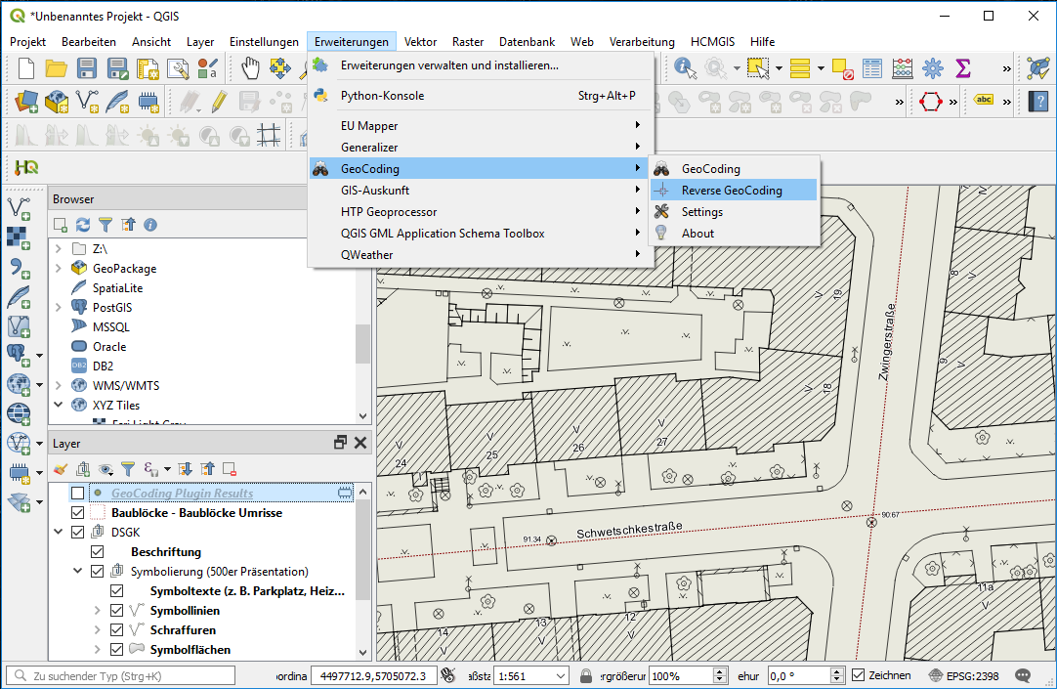
Task: Click Add Selected Layers icon in Browser panel
Action: click(60, 225)
